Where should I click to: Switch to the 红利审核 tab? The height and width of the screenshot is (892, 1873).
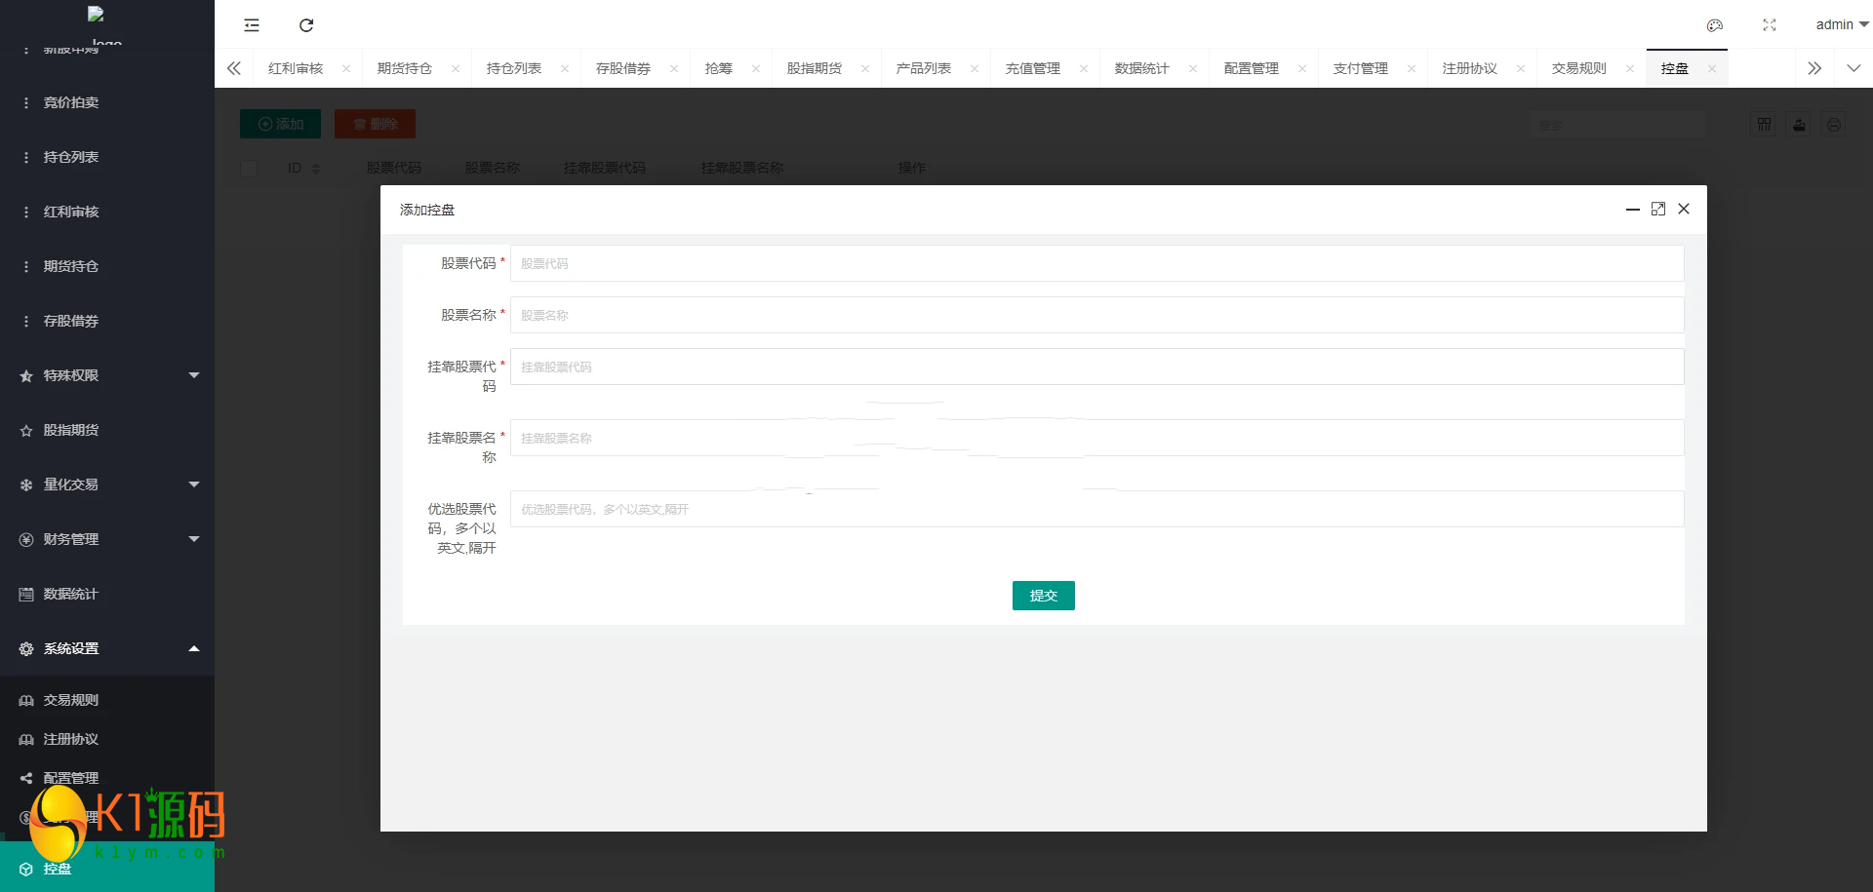point(296,68)
